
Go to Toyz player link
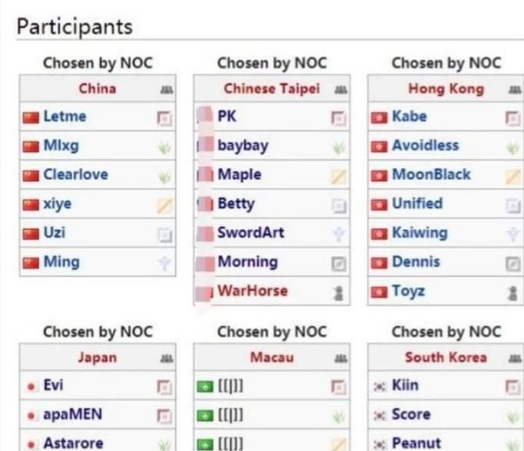[x=408, y=291]
